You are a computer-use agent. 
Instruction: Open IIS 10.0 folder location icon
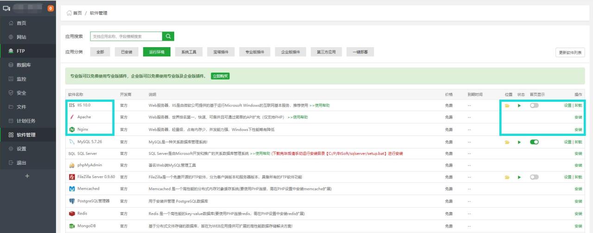pos(507,105)
